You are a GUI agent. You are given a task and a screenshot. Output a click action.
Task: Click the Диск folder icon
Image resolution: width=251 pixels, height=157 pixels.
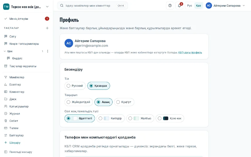pyautogui.click(x=6, y=99)
